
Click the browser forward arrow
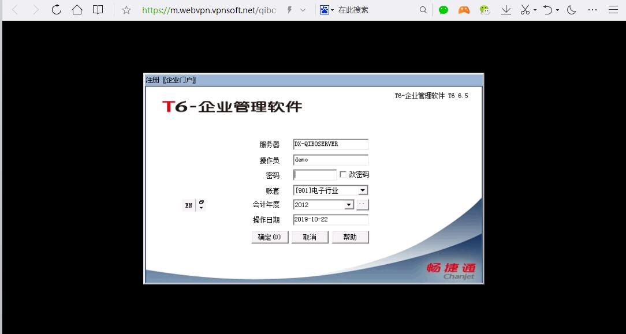tap(36, 10)
